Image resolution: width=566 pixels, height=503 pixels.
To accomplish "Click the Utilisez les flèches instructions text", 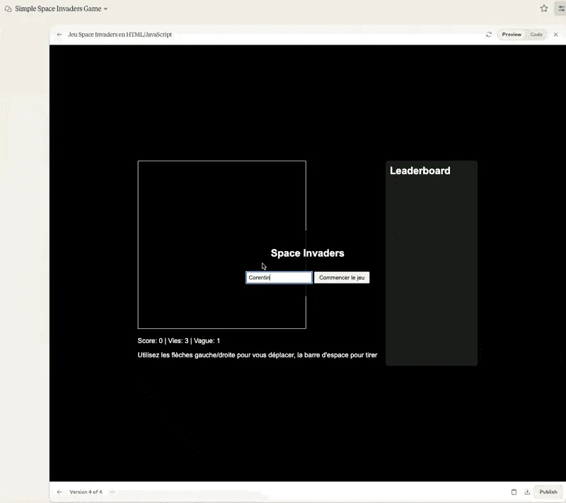I will [x=258, y=355].
